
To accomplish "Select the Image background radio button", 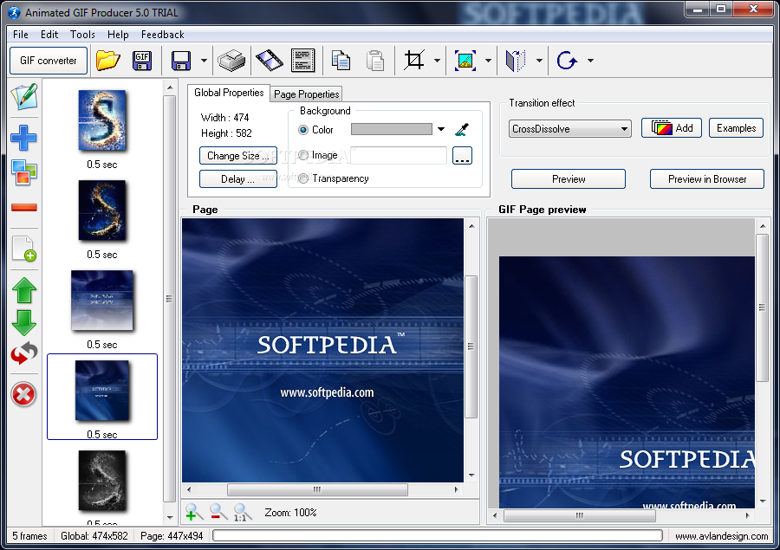I will 303,155.
